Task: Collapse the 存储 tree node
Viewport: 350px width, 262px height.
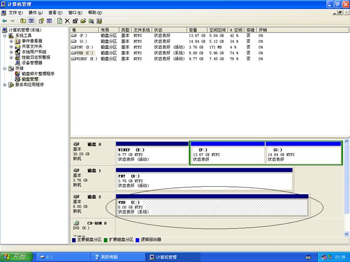Action: point(5,68)
